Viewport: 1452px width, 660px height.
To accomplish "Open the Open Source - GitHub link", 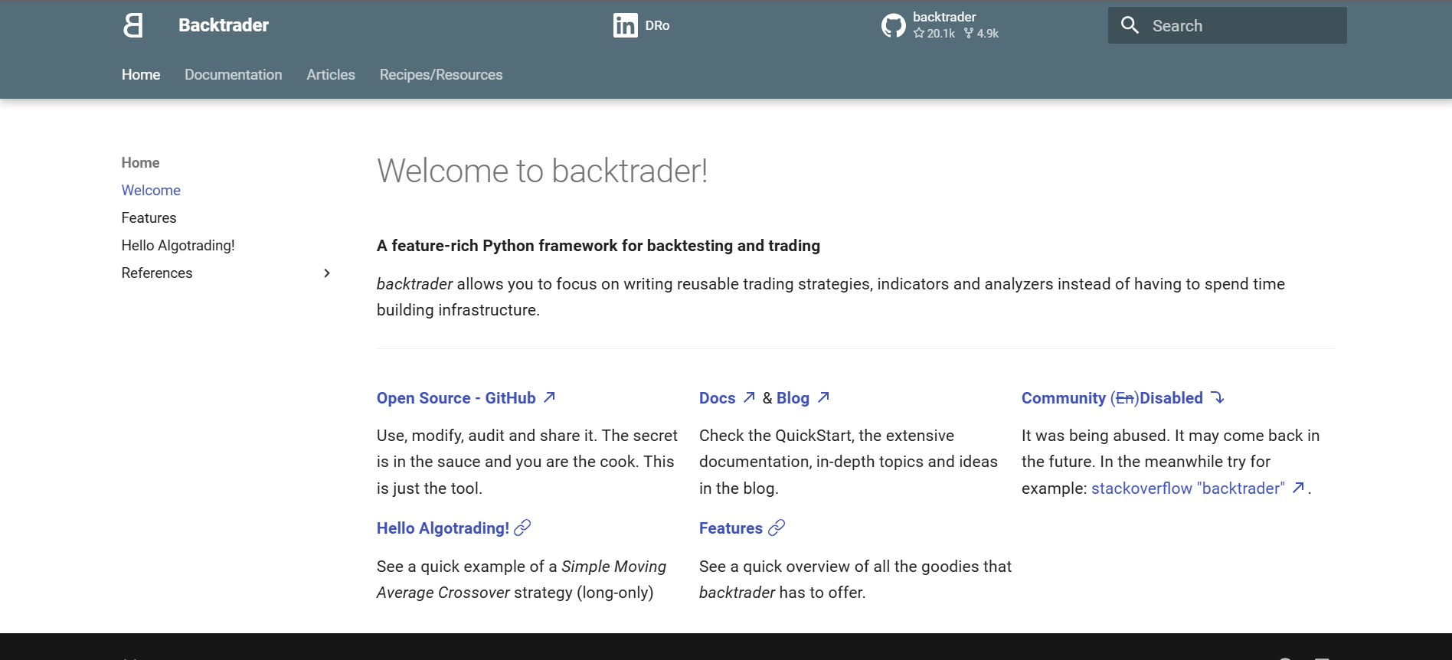I will (456, 398).
